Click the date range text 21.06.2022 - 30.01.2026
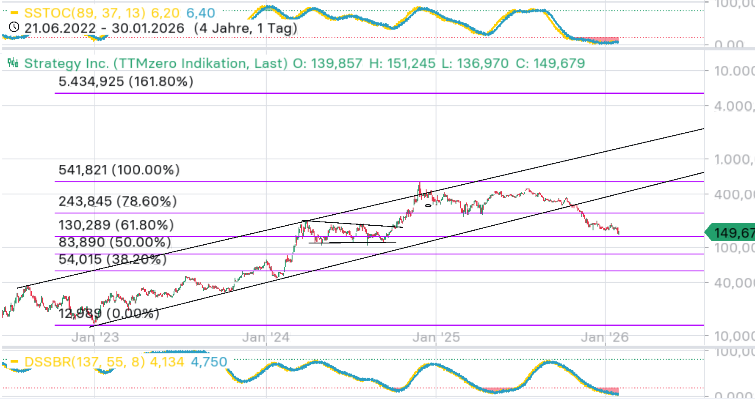Screen dimensions: 755x399 [104, 28]
